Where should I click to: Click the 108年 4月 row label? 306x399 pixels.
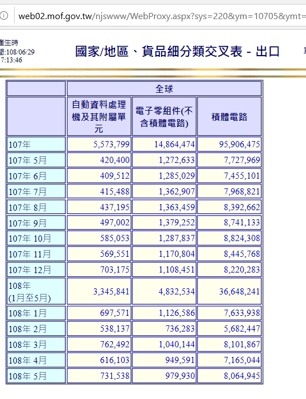pos(36,360)
